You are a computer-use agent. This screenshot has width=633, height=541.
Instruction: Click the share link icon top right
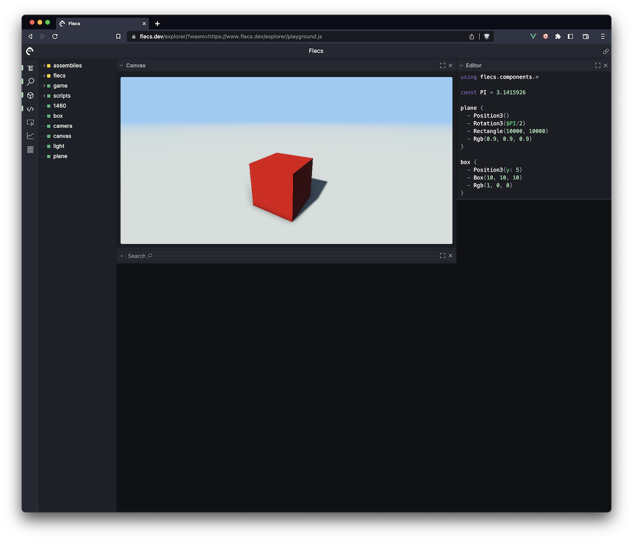(606, 51)
